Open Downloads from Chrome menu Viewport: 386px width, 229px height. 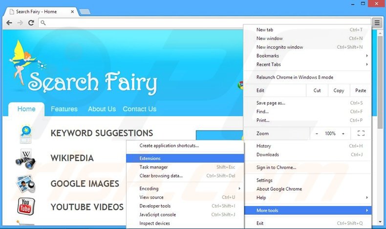[307, 155]
